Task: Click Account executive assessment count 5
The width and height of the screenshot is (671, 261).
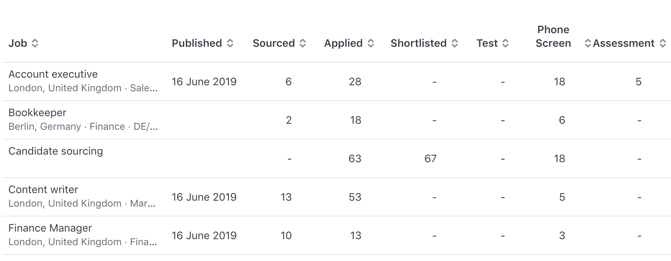Action: pyautogui.click(x=638, y=81)
